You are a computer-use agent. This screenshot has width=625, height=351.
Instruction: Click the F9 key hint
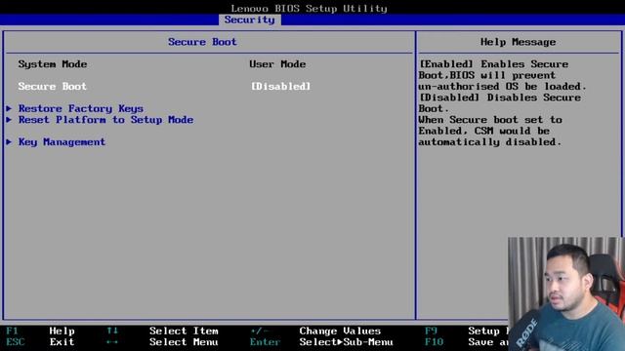pyautogui.click(x=431, y=331)
